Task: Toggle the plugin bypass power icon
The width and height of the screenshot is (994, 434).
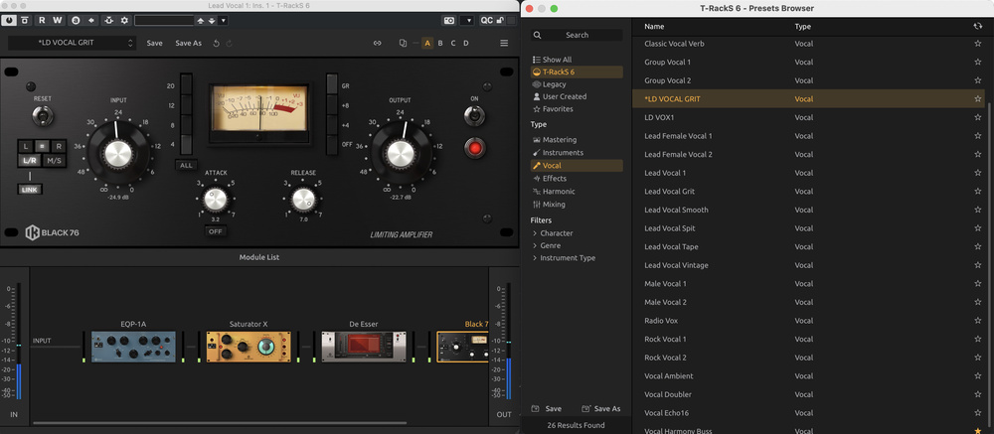Action: [9, 20]
